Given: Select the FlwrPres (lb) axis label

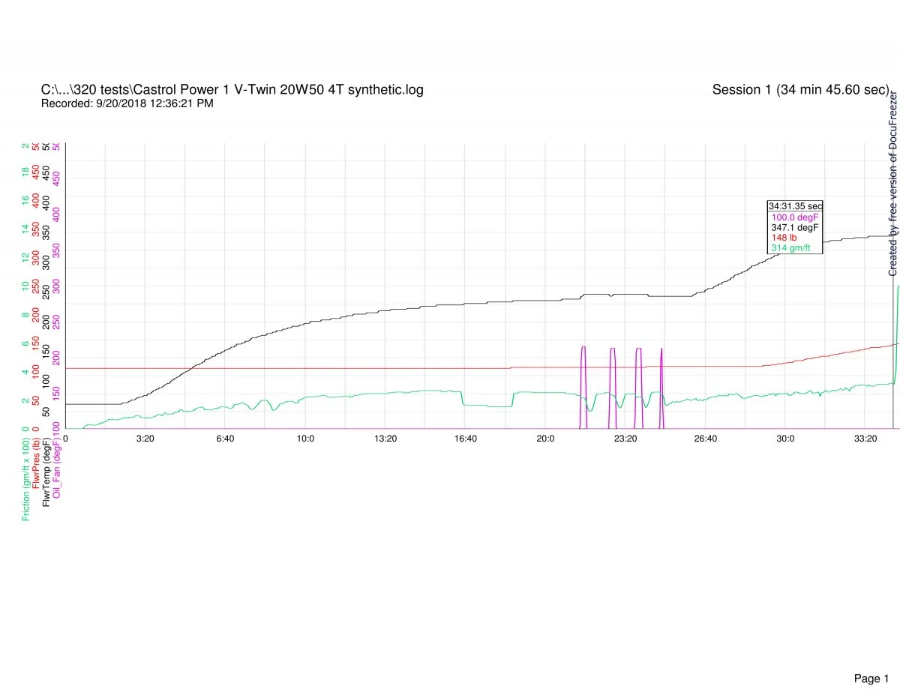Looking at the screenshot, I should [36, 464].
